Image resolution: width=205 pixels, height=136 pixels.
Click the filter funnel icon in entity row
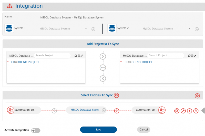pos(189,111)
